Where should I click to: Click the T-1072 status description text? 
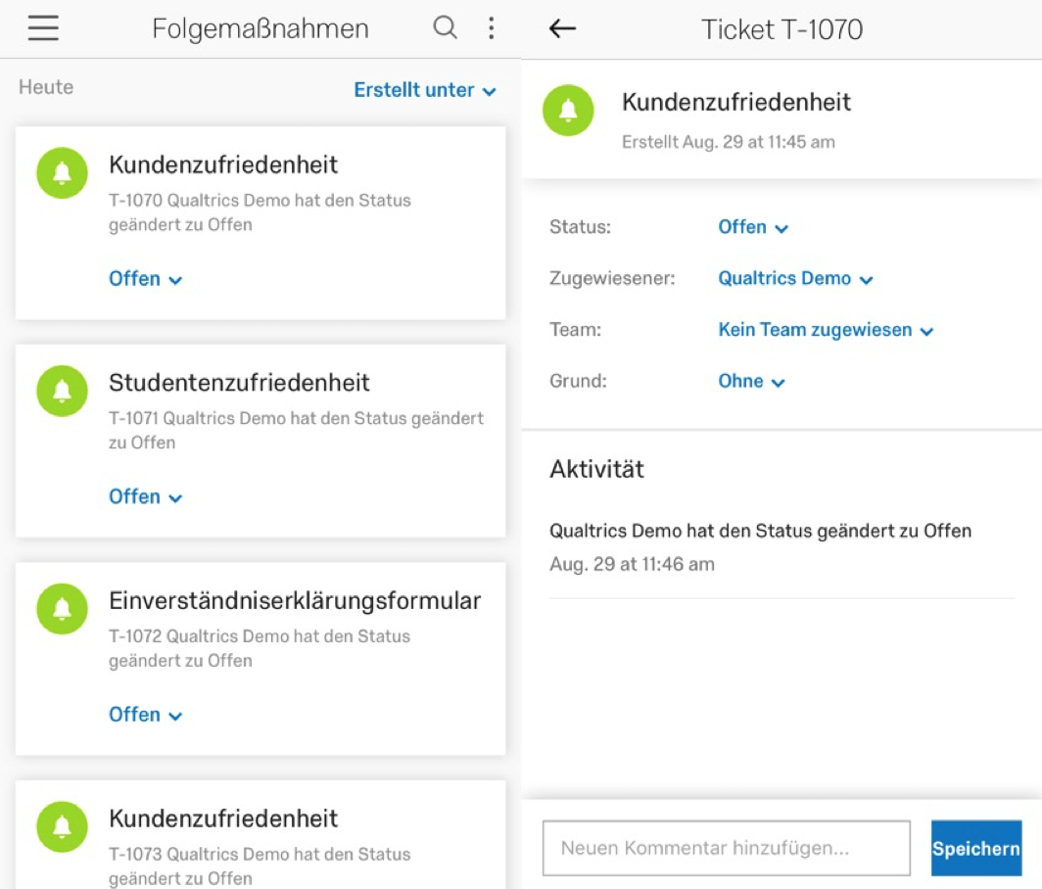click(260, 648)
